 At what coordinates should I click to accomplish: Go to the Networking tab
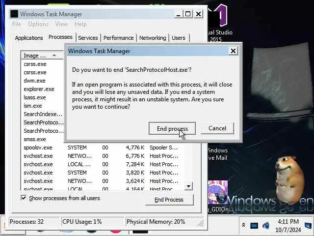coord(153,38)
